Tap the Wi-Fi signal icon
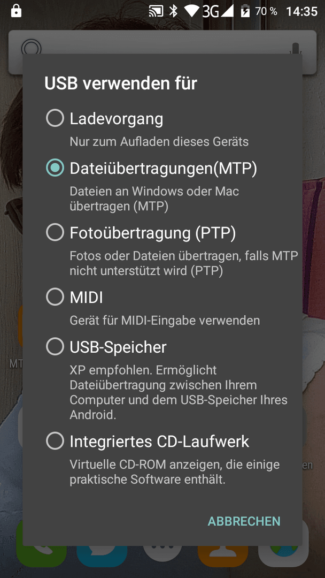 click(x=192, y=11)
